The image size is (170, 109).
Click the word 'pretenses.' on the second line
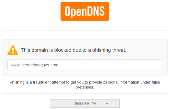pos(85,87)
